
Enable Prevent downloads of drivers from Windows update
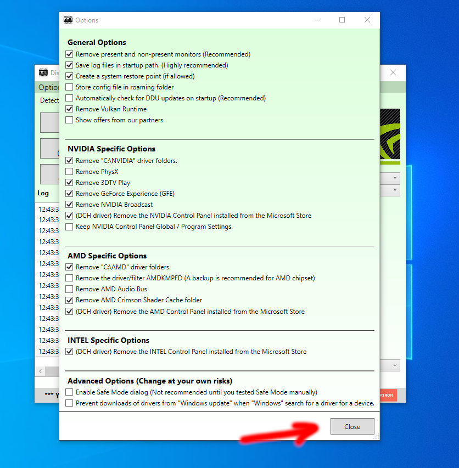(69, 403)
